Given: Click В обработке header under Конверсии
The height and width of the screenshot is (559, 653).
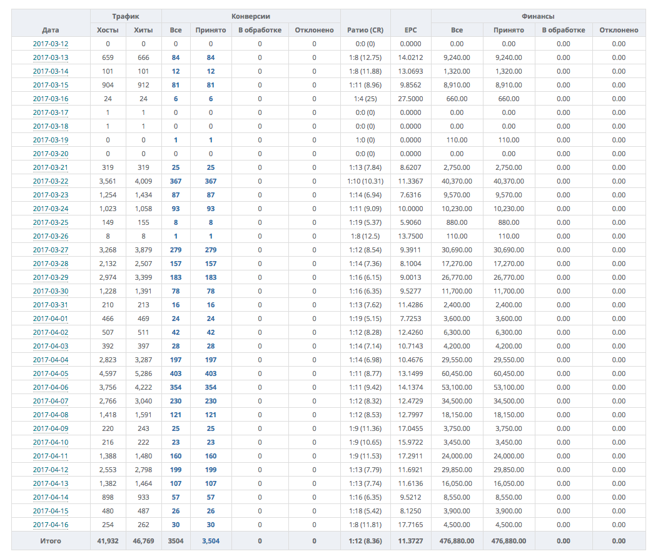Looking at the screenshot, I should [x=260, y=30].
